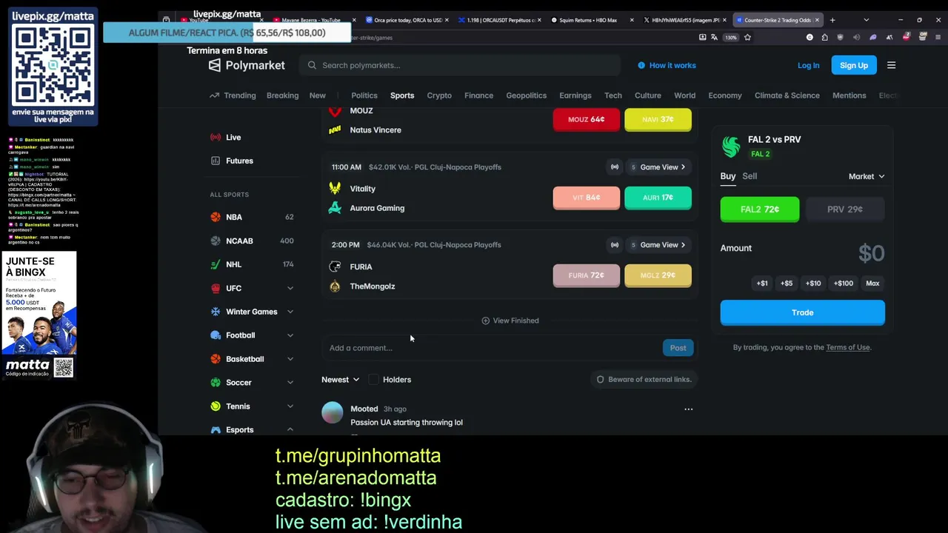Post the comment

(678, 348)
